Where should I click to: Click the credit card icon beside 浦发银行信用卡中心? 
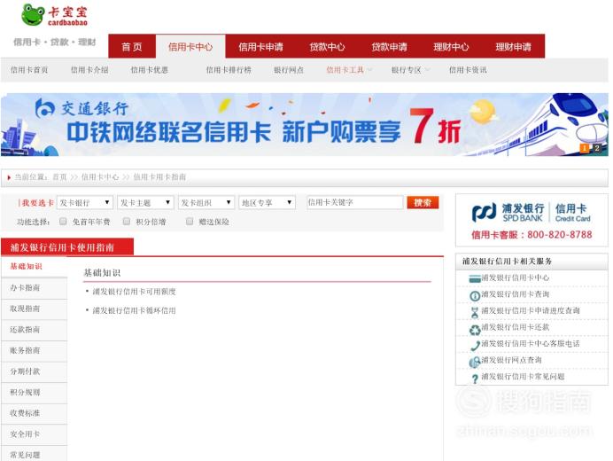pyautogui.click(x=475, y=279)
